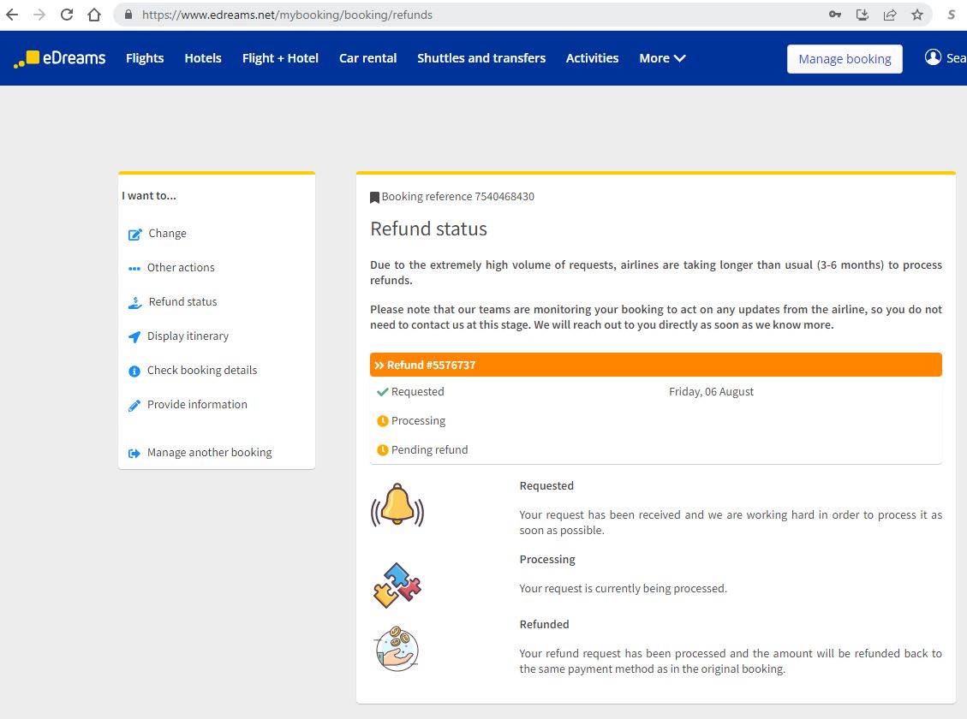Image resolution: width=967 pixels, height=719 pixels.
Task: Open the Car rental menu item
Action: click(x=368, y=58)
